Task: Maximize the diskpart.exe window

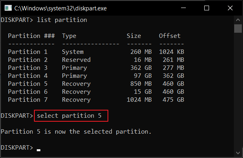Action: click(206, 8)
